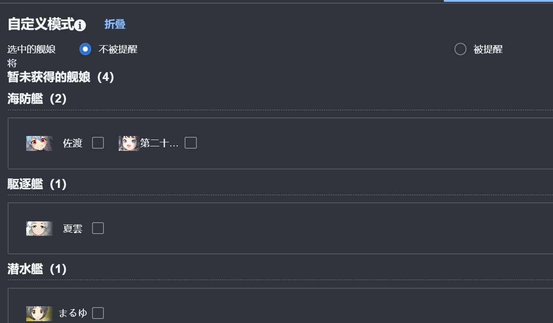Tick the checkbox for 佐渡
Screen dimensions: 553x323
point(98,143)
